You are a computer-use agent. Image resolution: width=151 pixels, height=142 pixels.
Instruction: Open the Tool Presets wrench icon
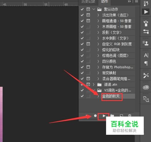point(146,75)
